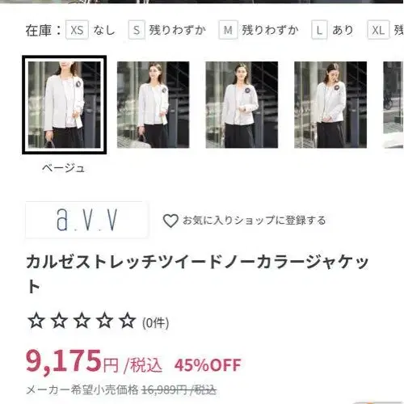404x404 pixels.
Task: Click the product title カルゼストレッチツイード jacket
Action: (197, 274)
